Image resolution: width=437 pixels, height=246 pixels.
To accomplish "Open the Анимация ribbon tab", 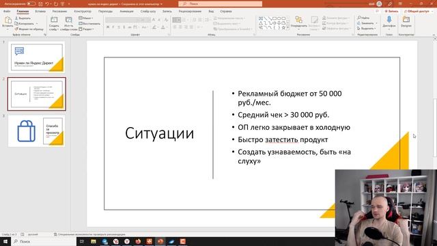I will [x=126, y=12].
